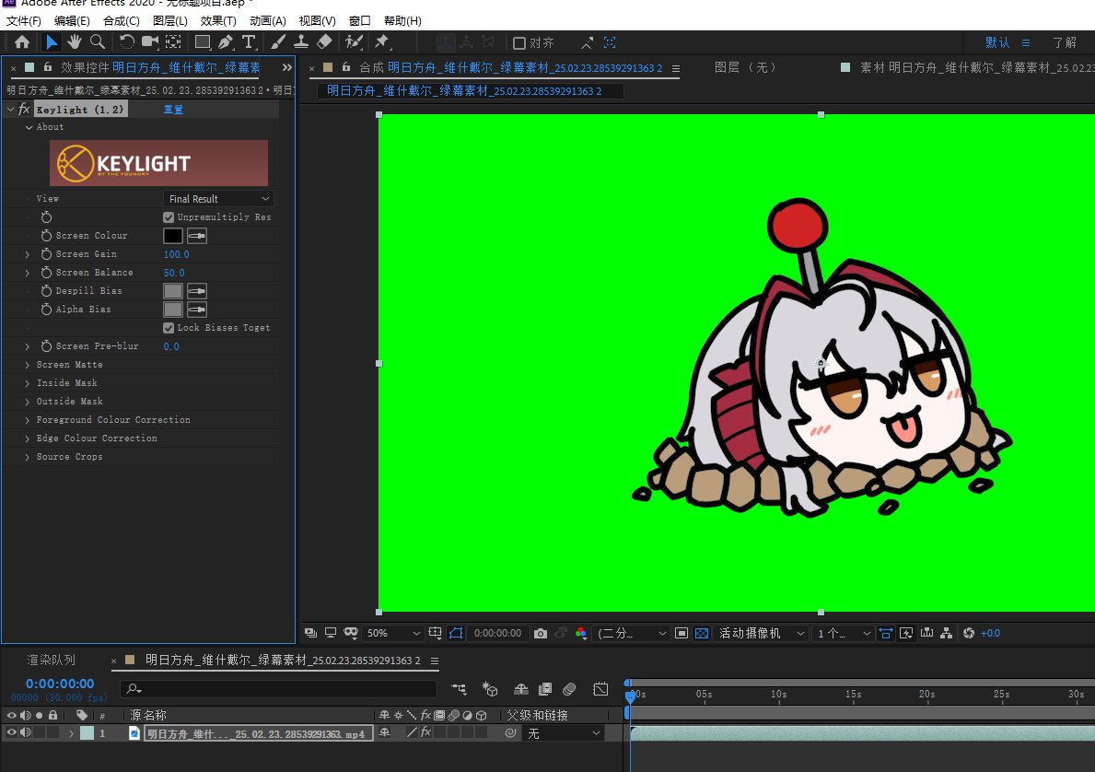Open composition mini-flowchart in timeline
The height and width of the screenshot is (772, 1095).
pyautogui.click(x=458, y=690)
